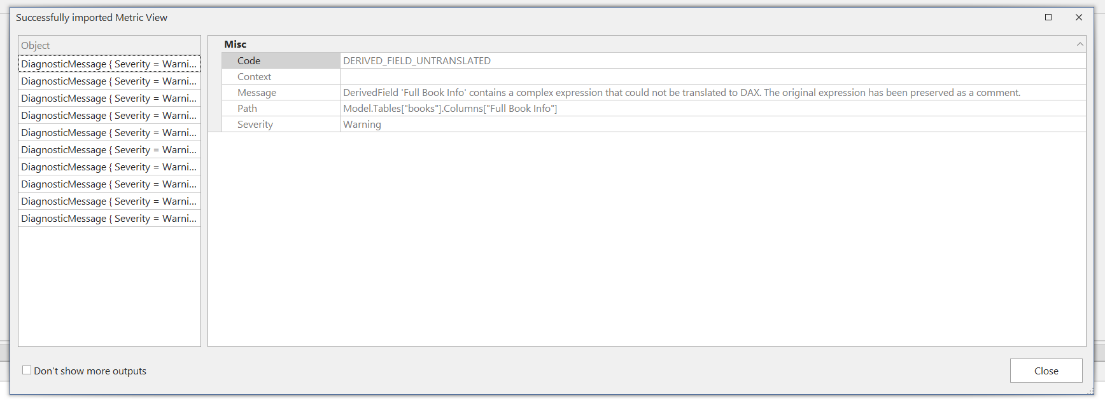Click the Close button
The image size is (1105, 403).
[1046, 371]
